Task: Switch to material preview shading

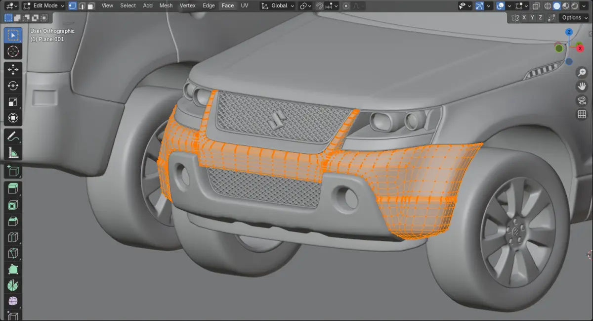Action: (x=566, y=6)
